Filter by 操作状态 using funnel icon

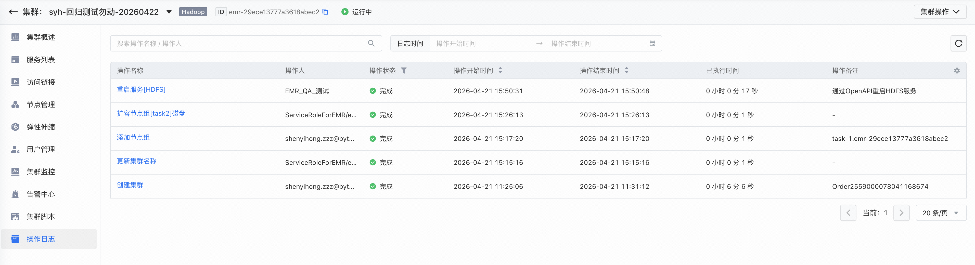coord(404,70)
